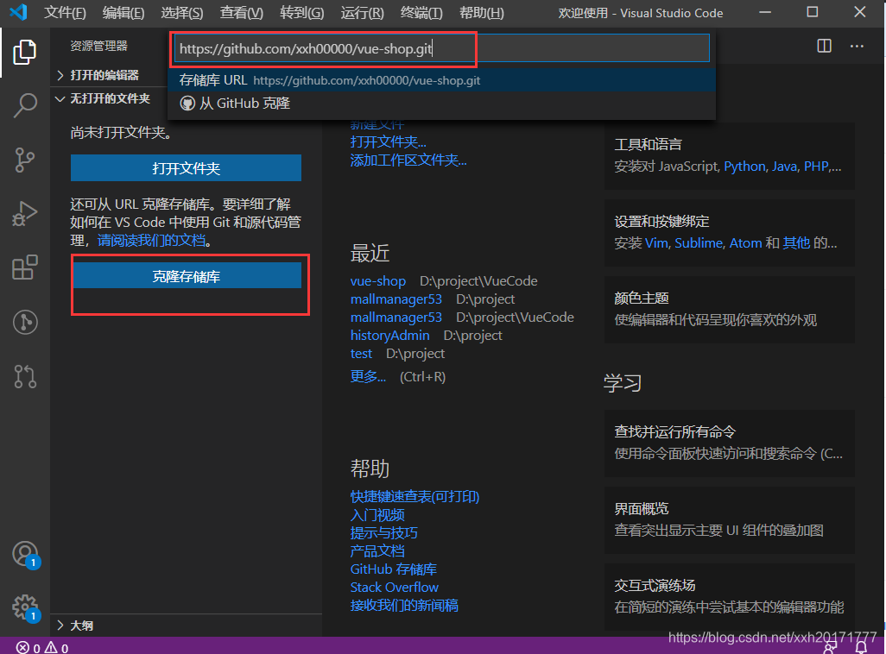Click the 其他 keybindings link
This screenshot has width=886, height=654.
tap(796, 242)
